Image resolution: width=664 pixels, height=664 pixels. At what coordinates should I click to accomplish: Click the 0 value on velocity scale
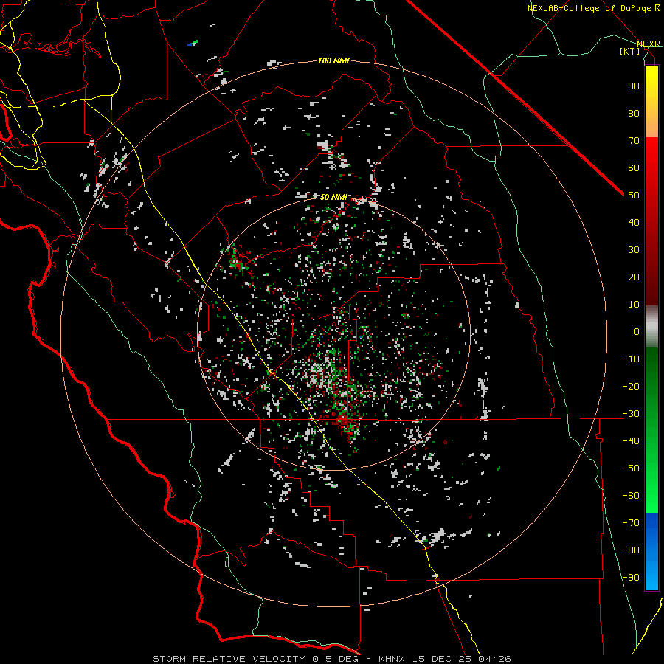637,331
